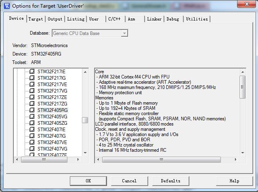Open the Database dropdown arrow
The width and height of the screenshot is (258, 192).
(x=124, y=33)
